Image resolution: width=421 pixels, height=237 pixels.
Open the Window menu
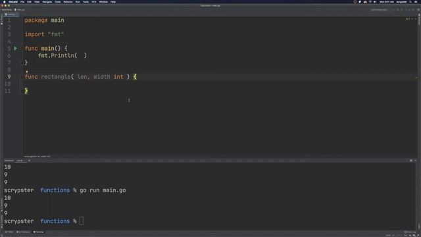[103, 2]
